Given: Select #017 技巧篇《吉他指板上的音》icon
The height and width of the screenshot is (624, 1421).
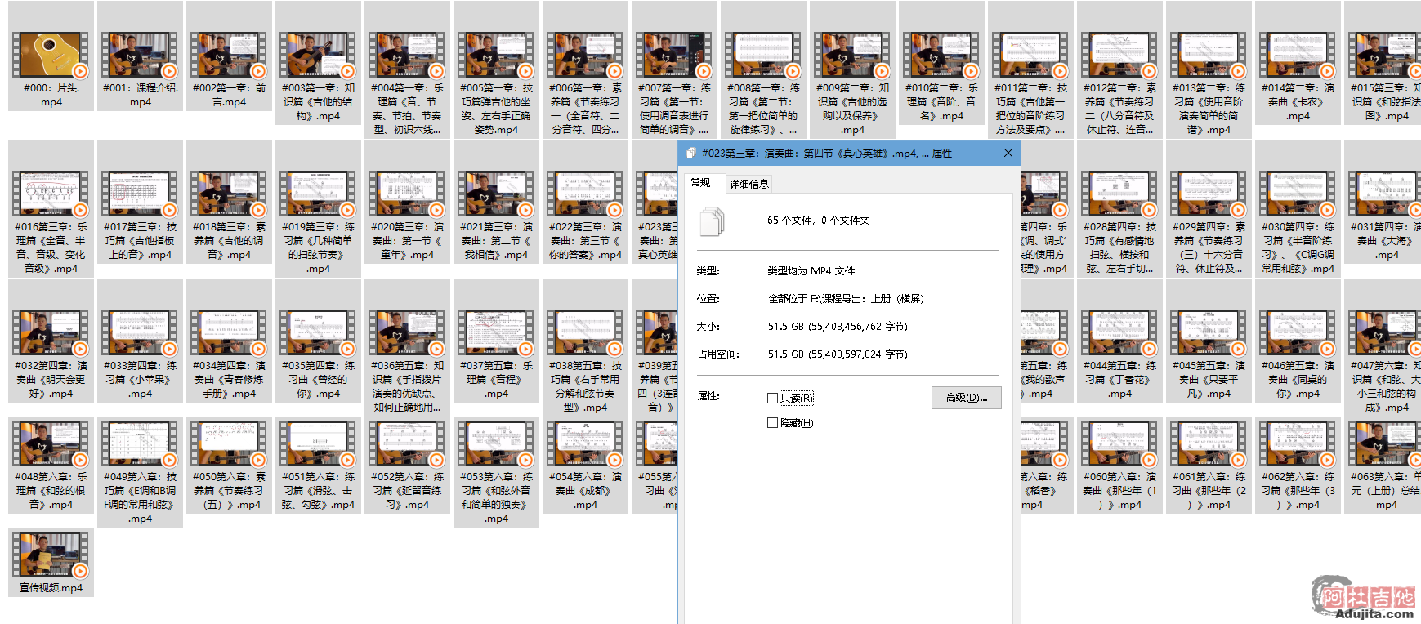Looking at the screenshot, I should (x=140, y=194).
